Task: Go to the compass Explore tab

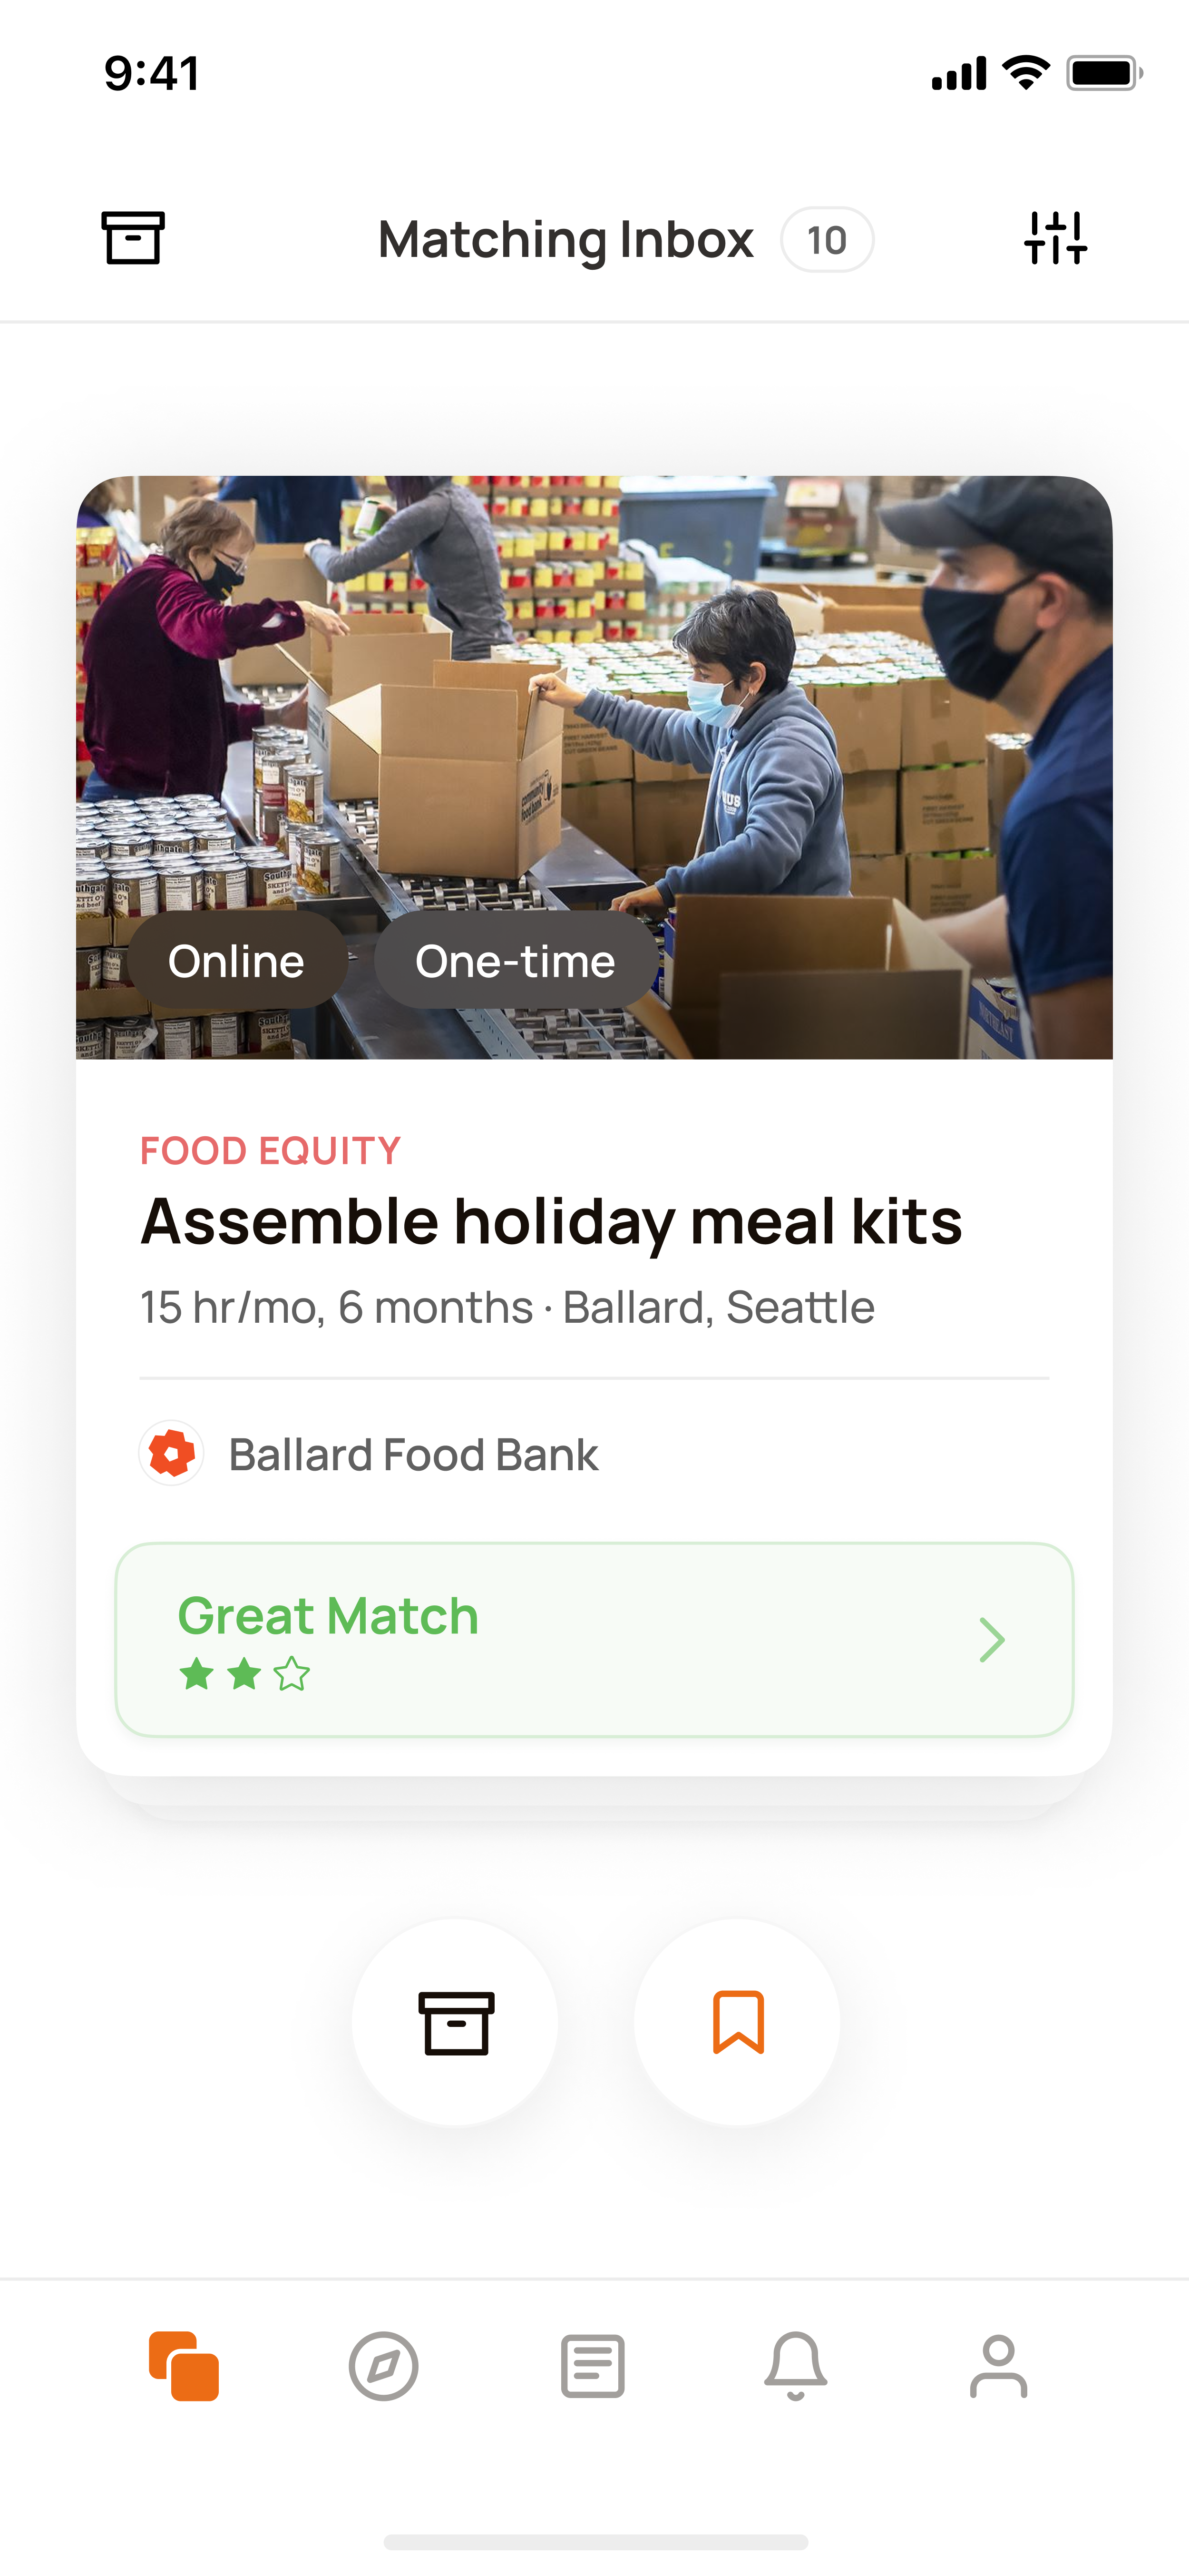Action: click(384, 2366)
